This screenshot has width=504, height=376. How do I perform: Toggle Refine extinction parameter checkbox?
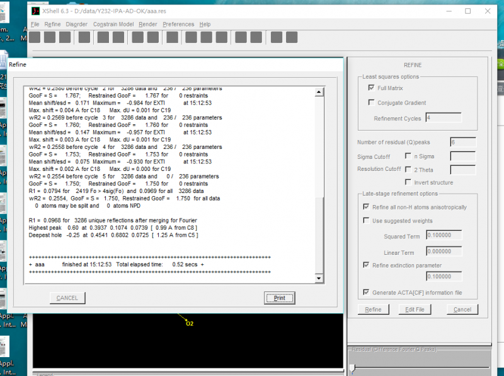[366, 265]
